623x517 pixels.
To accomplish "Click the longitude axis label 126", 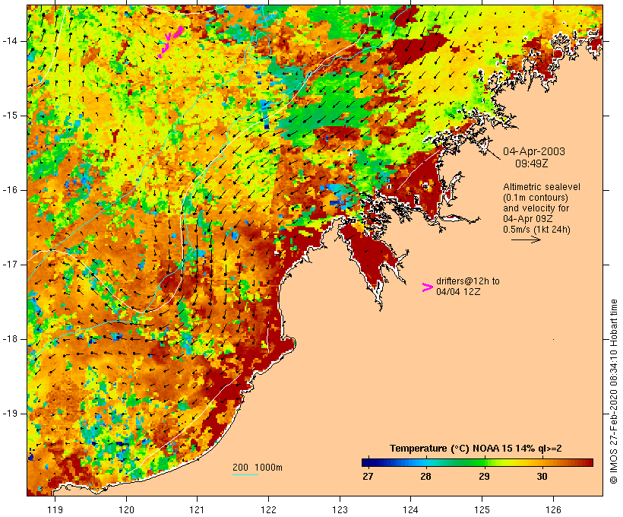I will (x=553, y=510).
